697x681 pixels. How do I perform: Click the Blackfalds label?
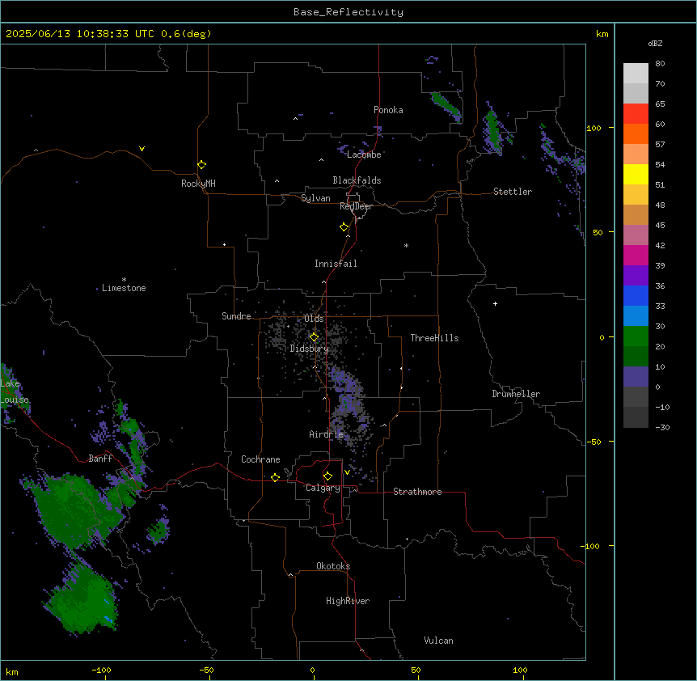click(357, 180)
